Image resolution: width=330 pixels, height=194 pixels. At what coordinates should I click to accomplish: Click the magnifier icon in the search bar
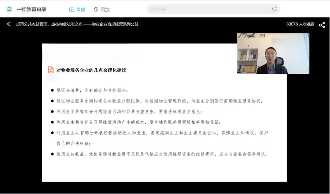pos(274,9)
